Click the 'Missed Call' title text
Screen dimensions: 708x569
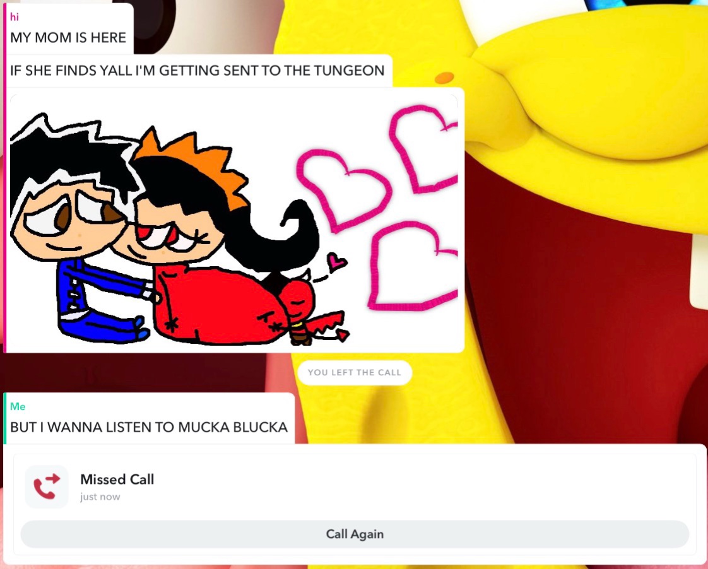(117, 479)
